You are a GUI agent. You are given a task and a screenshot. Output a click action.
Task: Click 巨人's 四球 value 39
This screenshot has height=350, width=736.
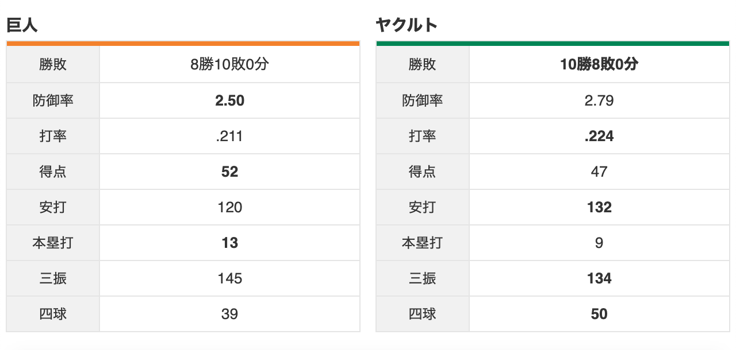click(x=229, y=314)
